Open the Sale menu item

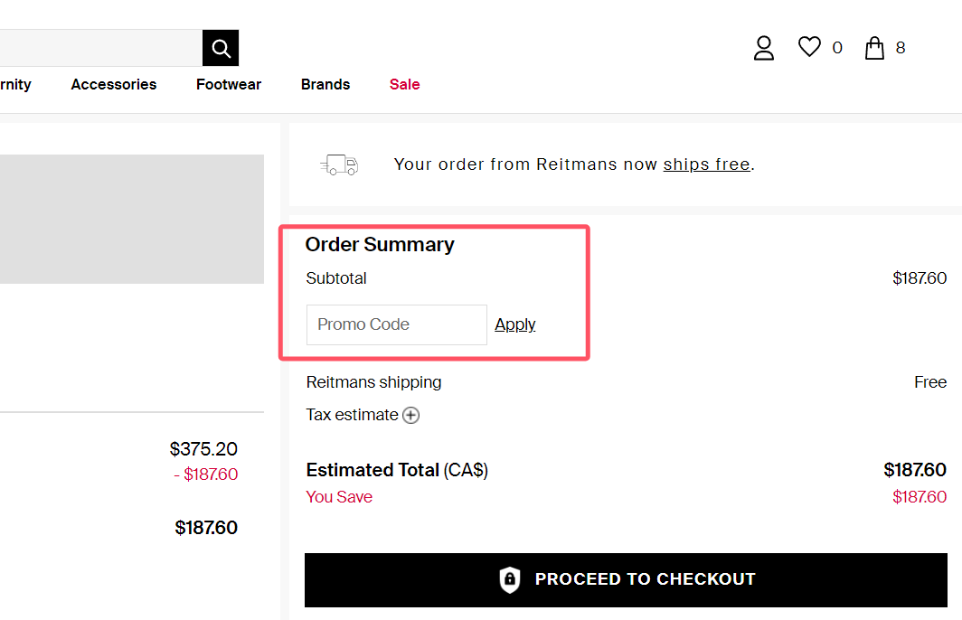(404, 84)
